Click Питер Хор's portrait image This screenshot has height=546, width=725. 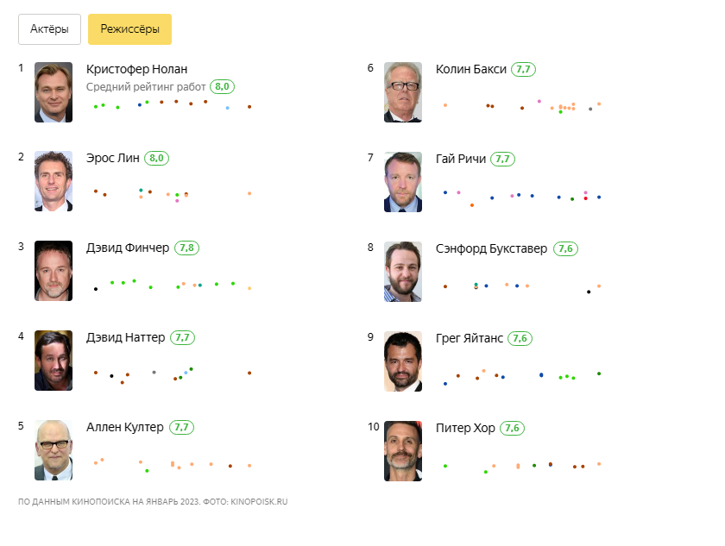click(x=403, y=450)
